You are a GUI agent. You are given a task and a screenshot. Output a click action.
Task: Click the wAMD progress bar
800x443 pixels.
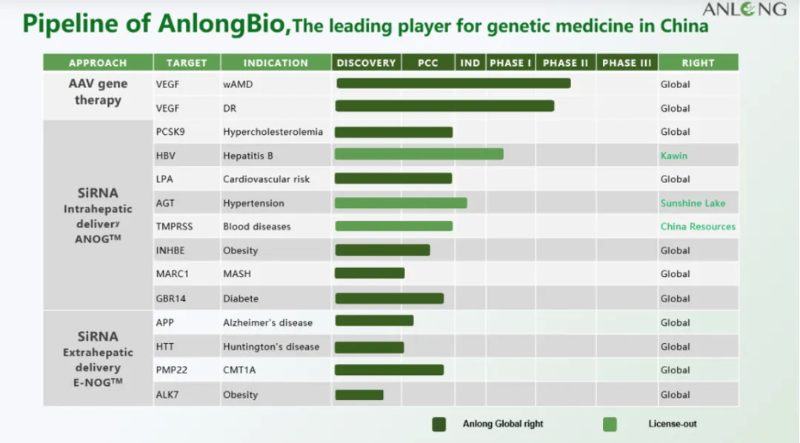coord(453,84)
